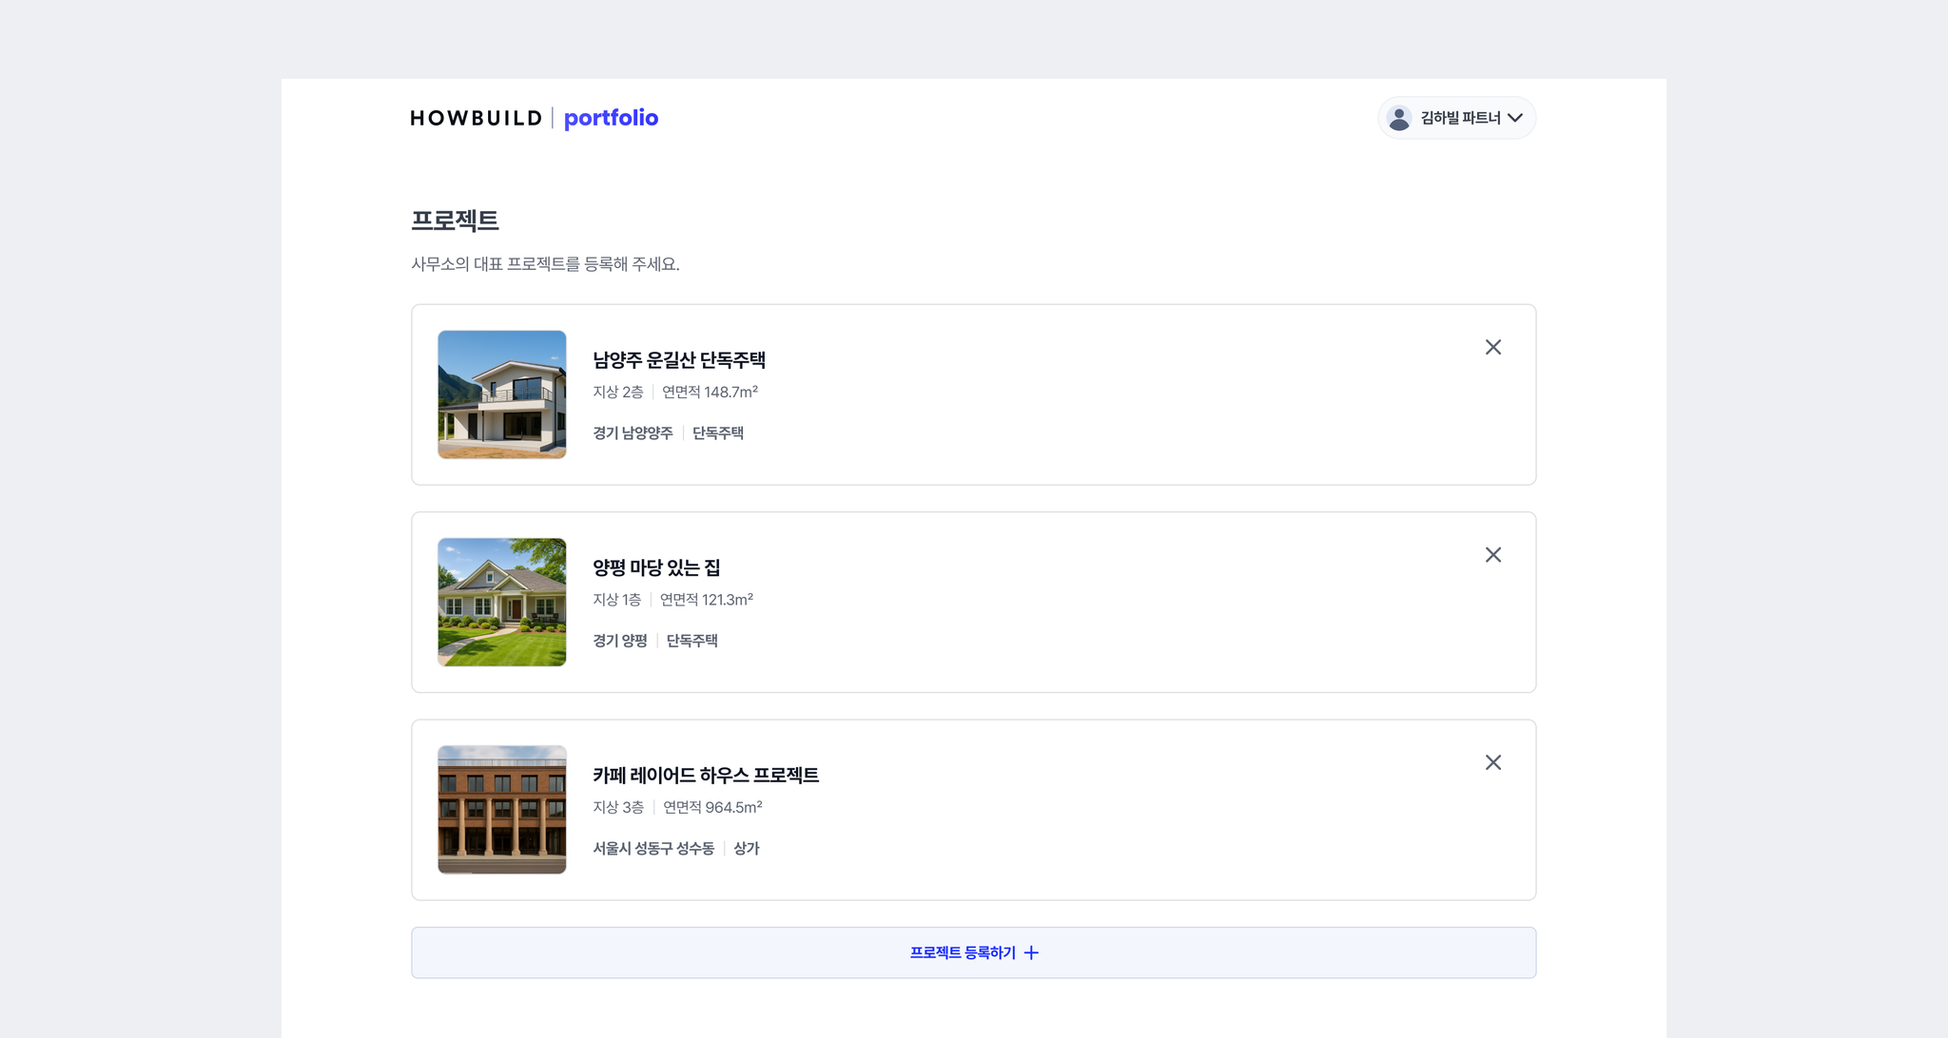Click the location text 서울시 성동구 성수동
The width and height of the screenshot is (1948, 1038).
pos(653,849)
